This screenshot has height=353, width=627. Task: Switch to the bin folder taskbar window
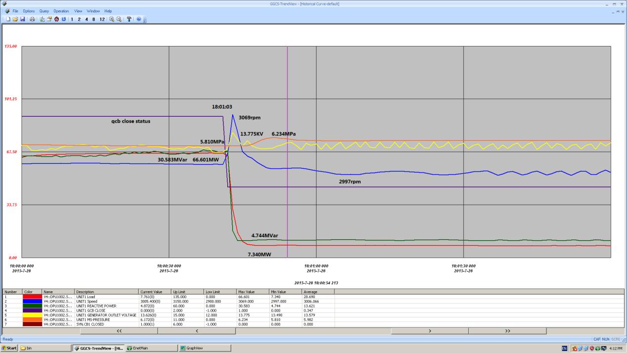tap(44, 348)
